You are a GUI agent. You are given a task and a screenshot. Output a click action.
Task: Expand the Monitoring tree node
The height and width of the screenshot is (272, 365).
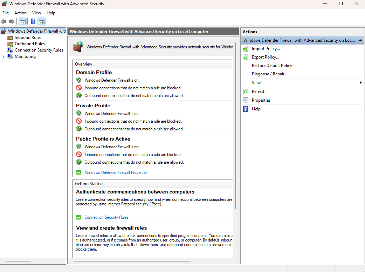(4, 57)
